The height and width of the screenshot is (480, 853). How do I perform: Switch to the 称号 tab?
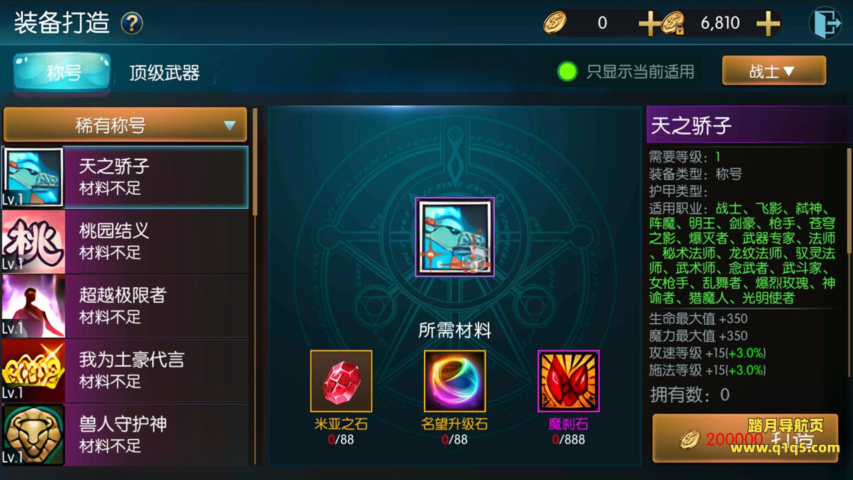click(63, 72)
